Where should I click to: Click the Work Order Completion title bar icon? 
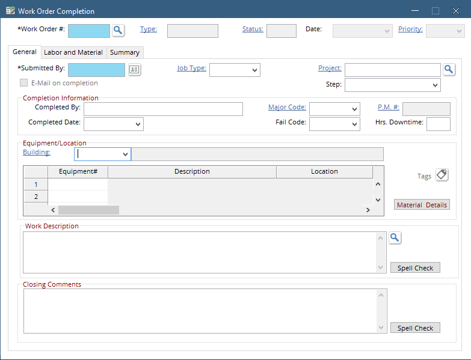[10, 11]
